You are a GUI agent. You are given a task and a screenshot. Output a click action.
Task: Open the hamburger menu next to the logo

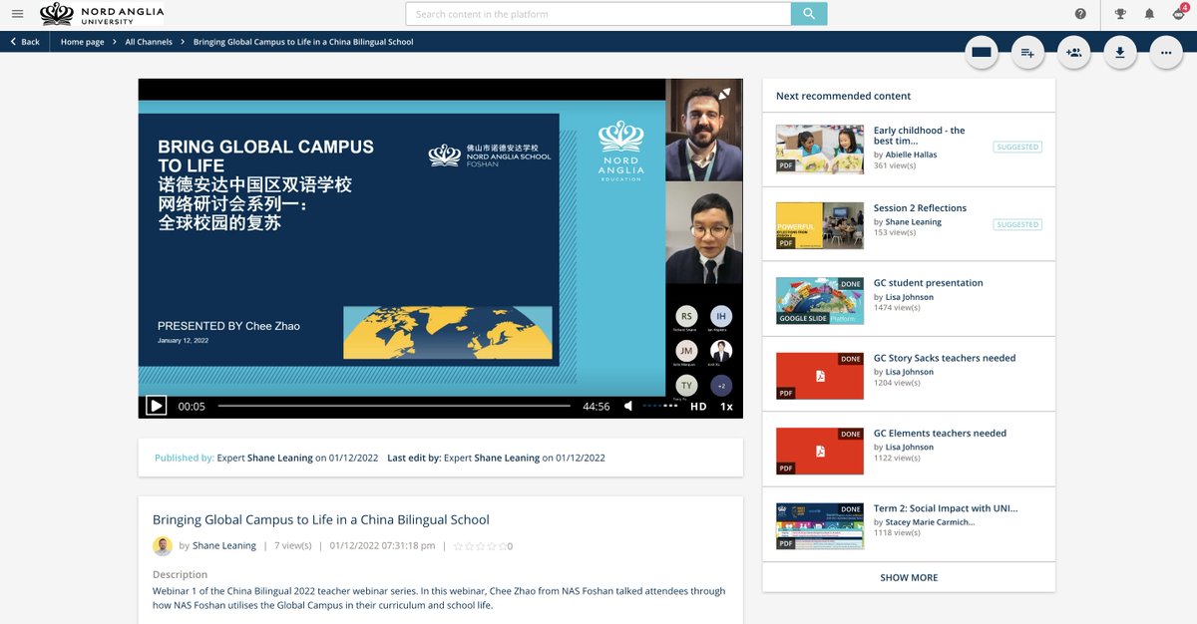17,13
